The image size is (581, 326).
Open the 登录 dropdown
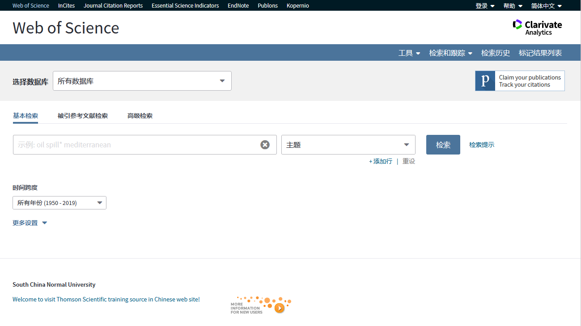[x=485, y=6]
